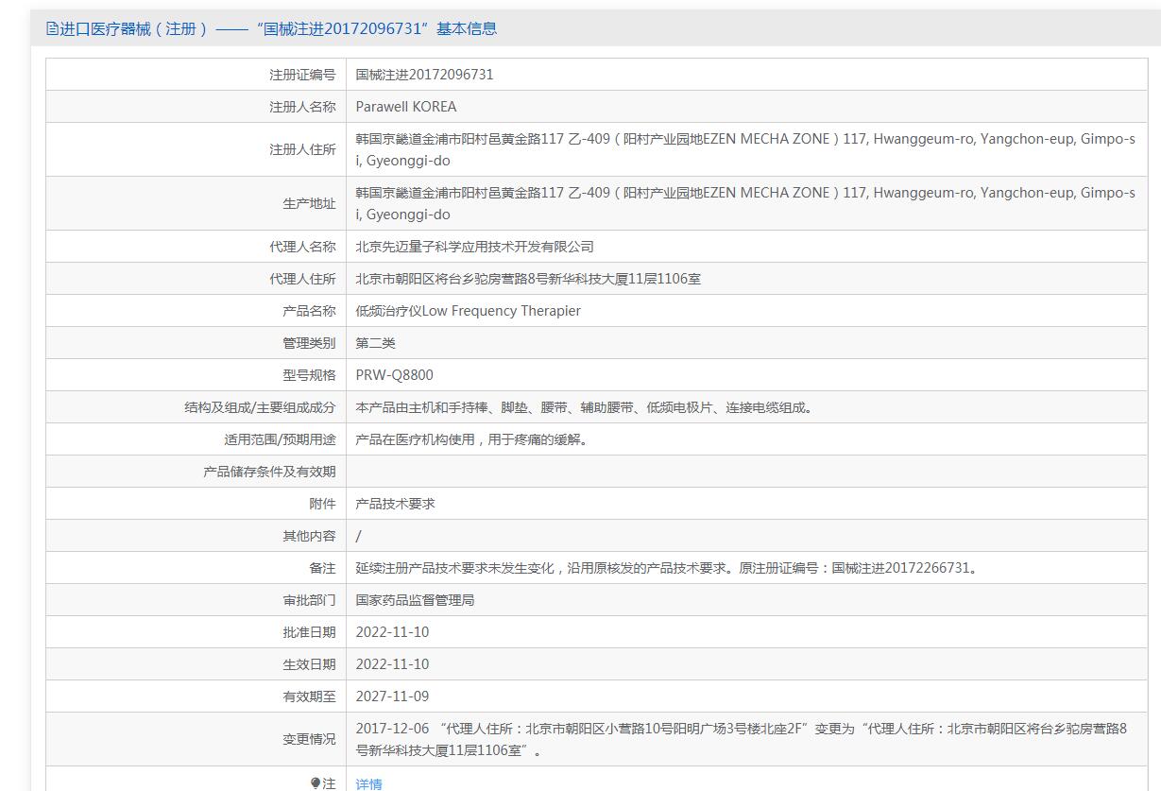This screenshot has height=791, width=1161.
Task: Select the model value PRW-Q8800
Action: pyautogui.click(x=395, y=375)
